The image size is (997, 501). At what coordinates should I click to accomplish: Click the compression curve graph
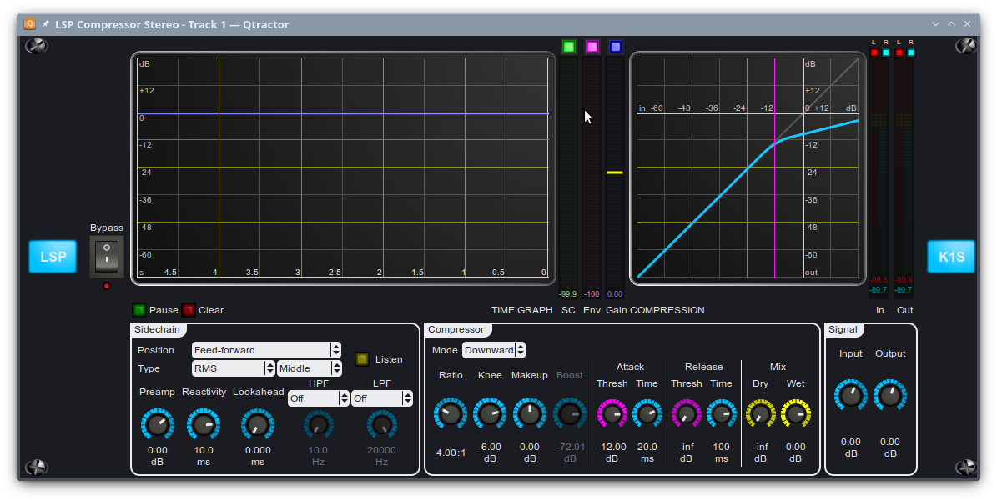(x=748, y=168)
